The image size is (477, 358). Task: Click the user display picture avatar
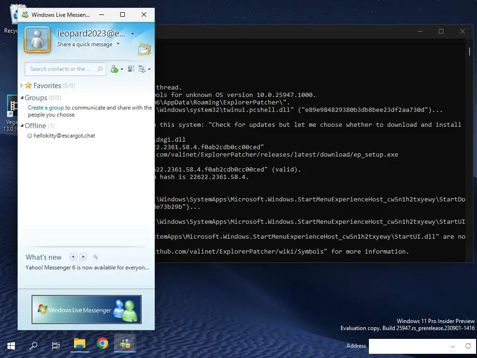click(x=37, y=39)
